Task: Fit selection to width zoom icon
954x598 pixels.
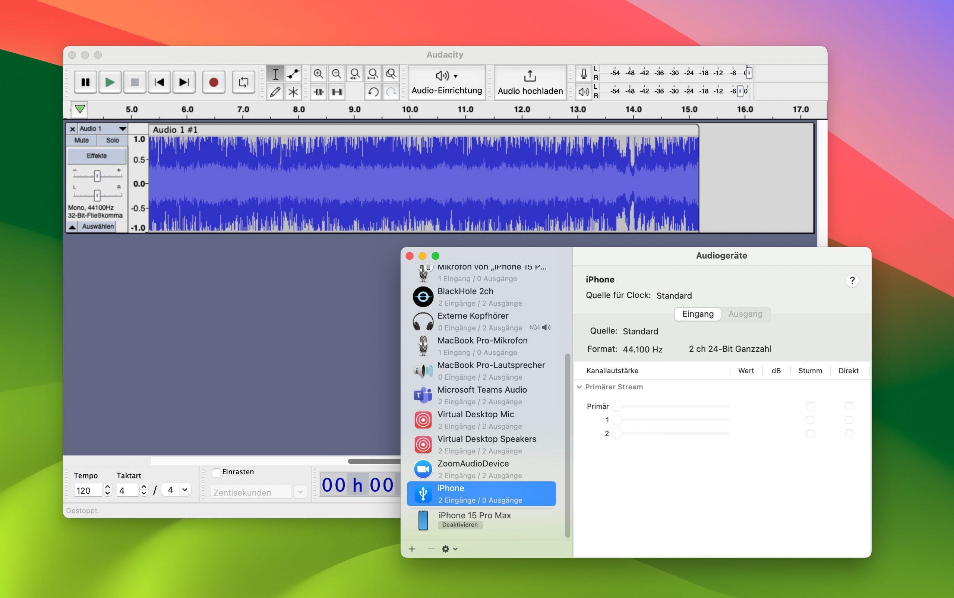Action: pos(355,74)
